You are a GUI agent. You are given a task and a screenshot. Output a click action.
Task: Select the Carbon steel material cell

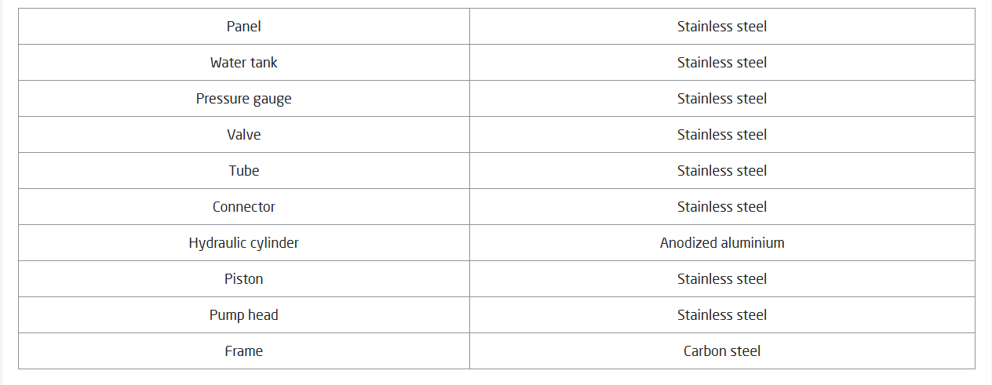click(x=722, y=351)
